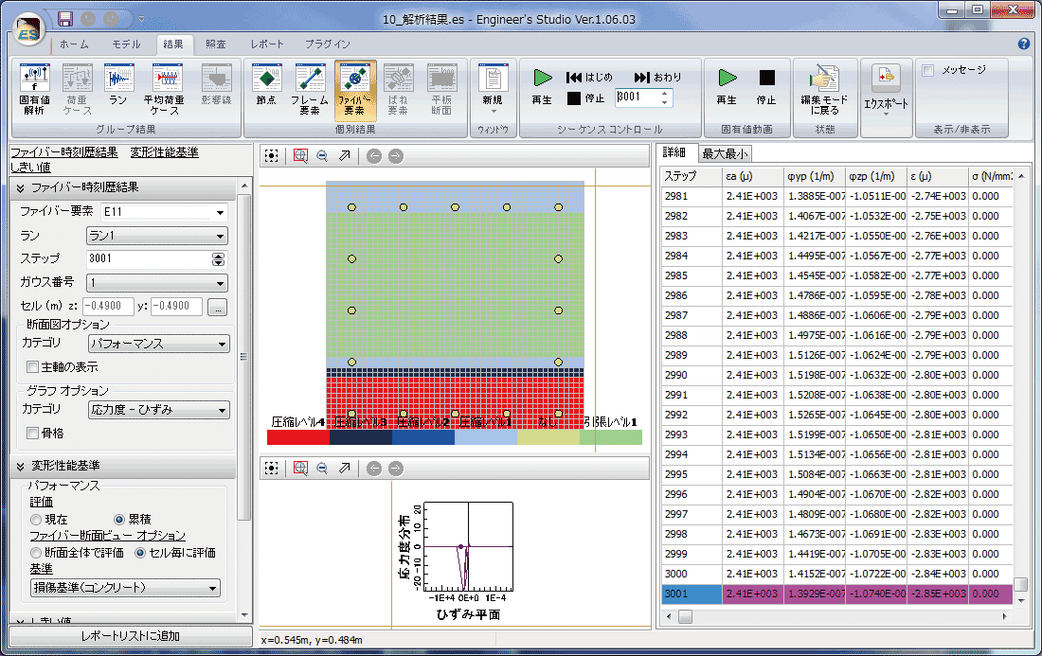Switch to プラグイン ribbon tab
1042x656 pixels.
(328, 44)
